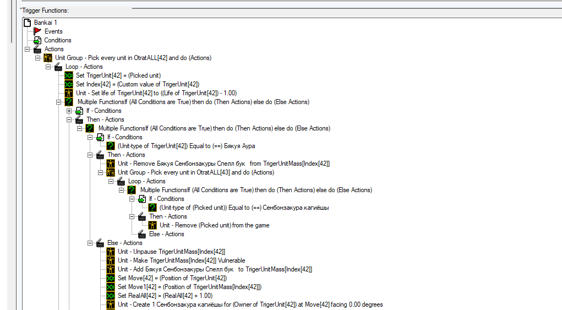
Task: Click the Set life of TrigerUnit[42] unit icon
Action: pyautogui.click(x=68, y=93)
